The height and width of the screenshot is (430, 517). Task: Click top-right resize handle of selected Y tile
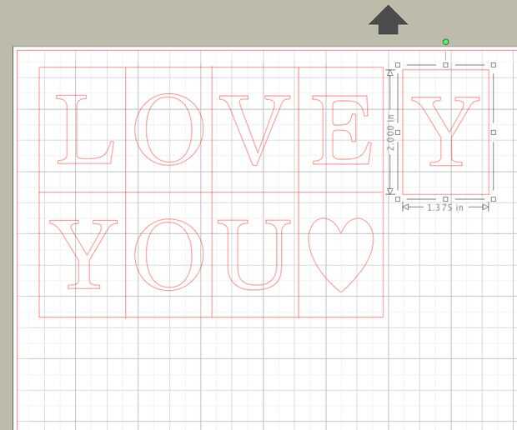[x=494, y=65]
